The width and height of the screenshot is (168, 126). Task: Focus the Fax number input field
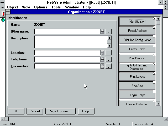(x=67, y=66)
